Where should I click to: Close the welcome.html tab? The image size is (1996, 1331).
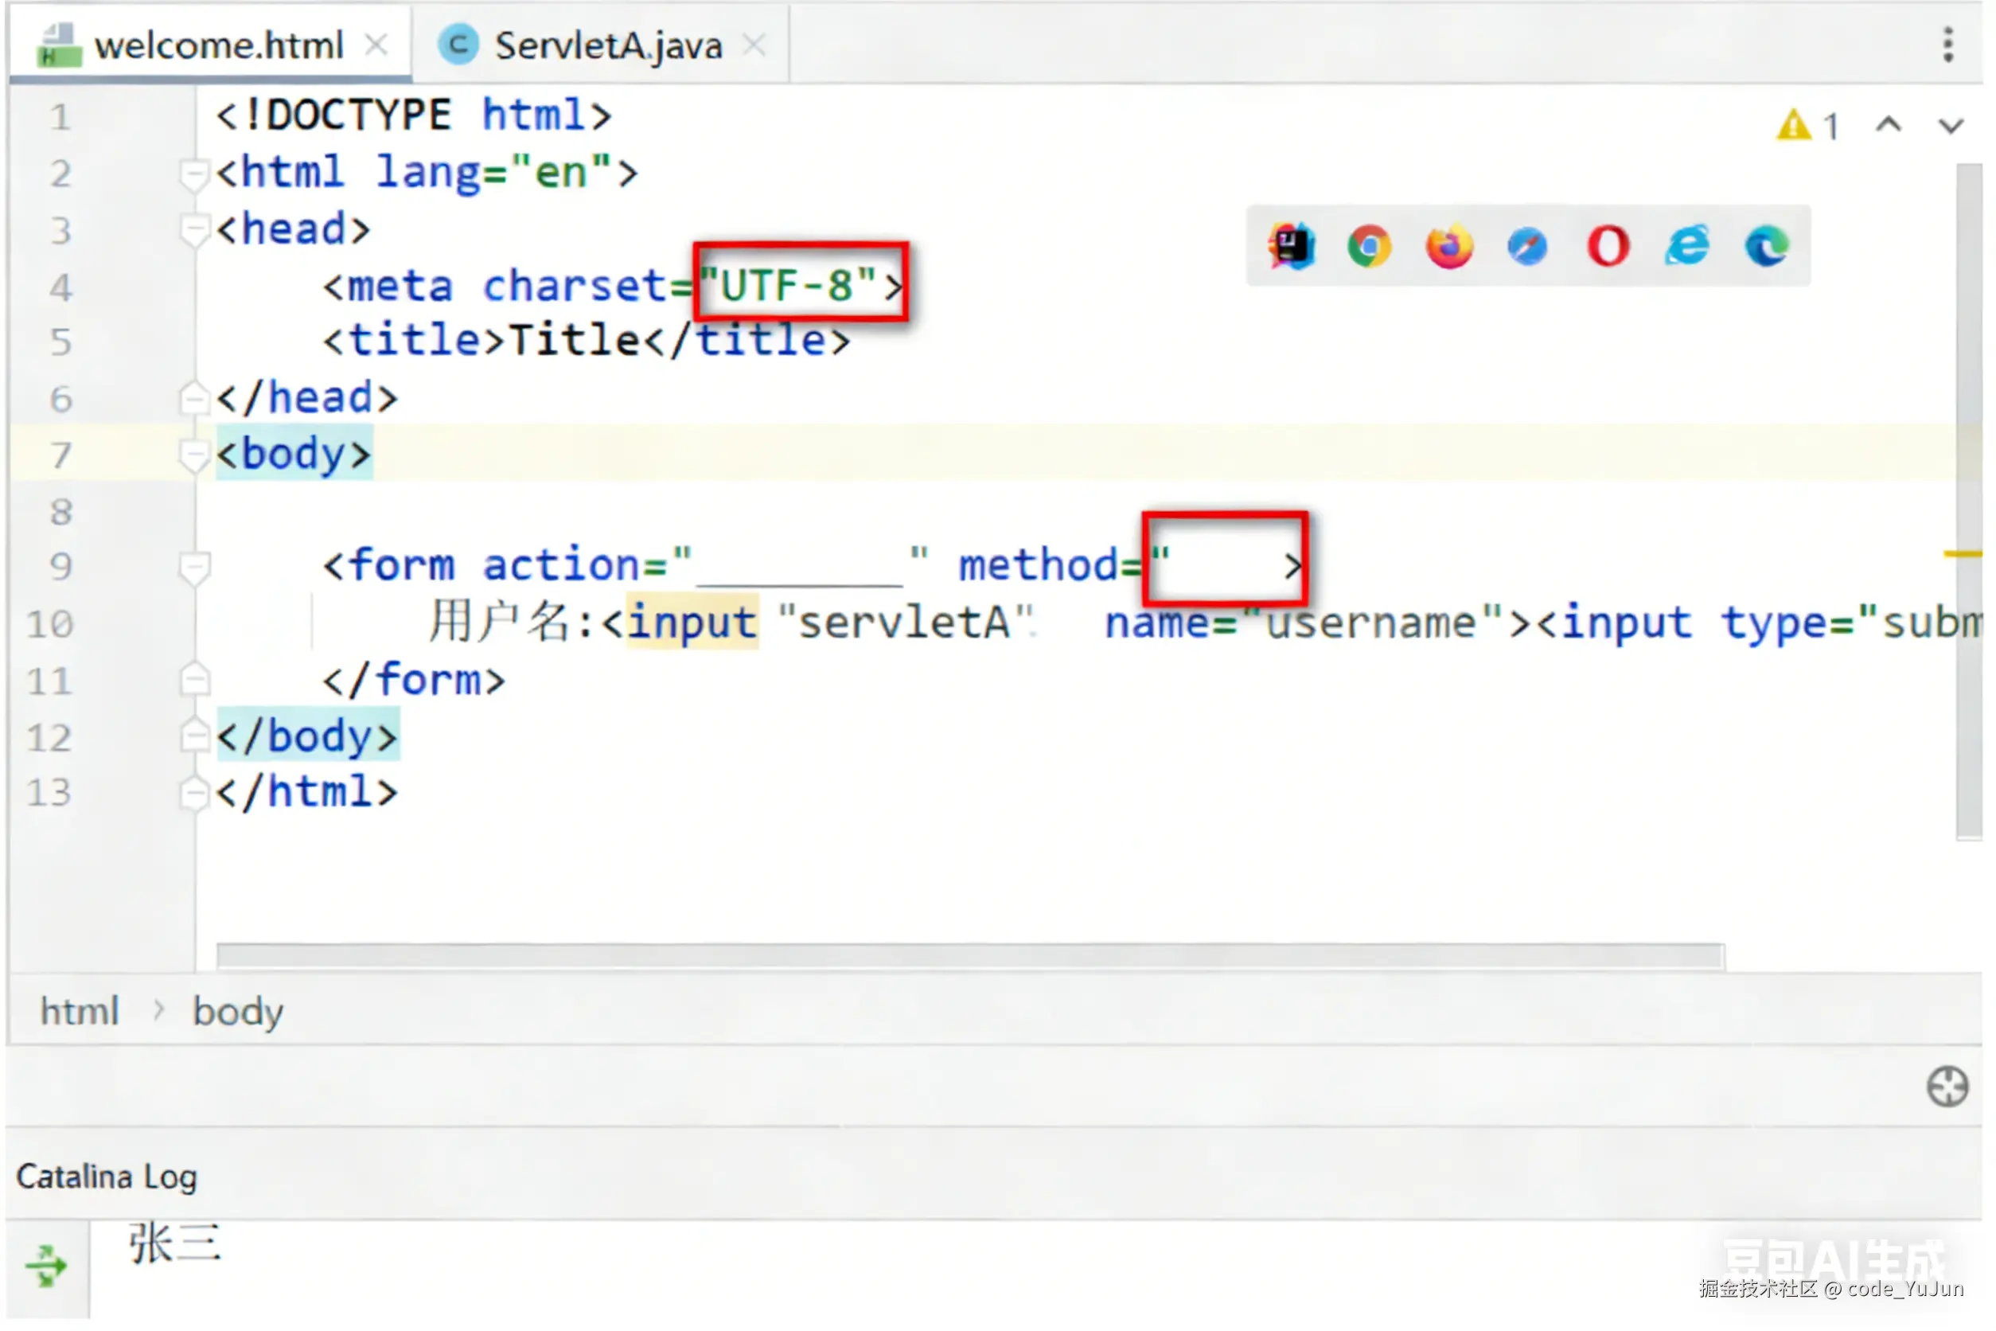click(376, 44)
